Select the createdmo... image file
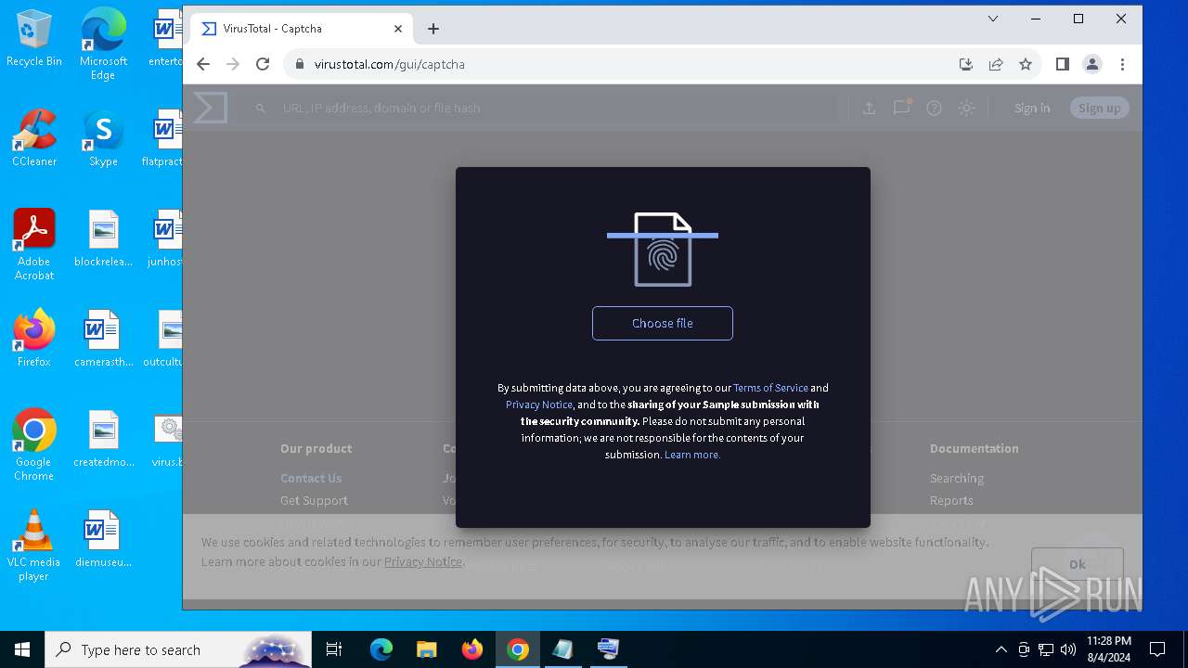The height and width of the screenshot is (668, 1188). pos(103,439)
